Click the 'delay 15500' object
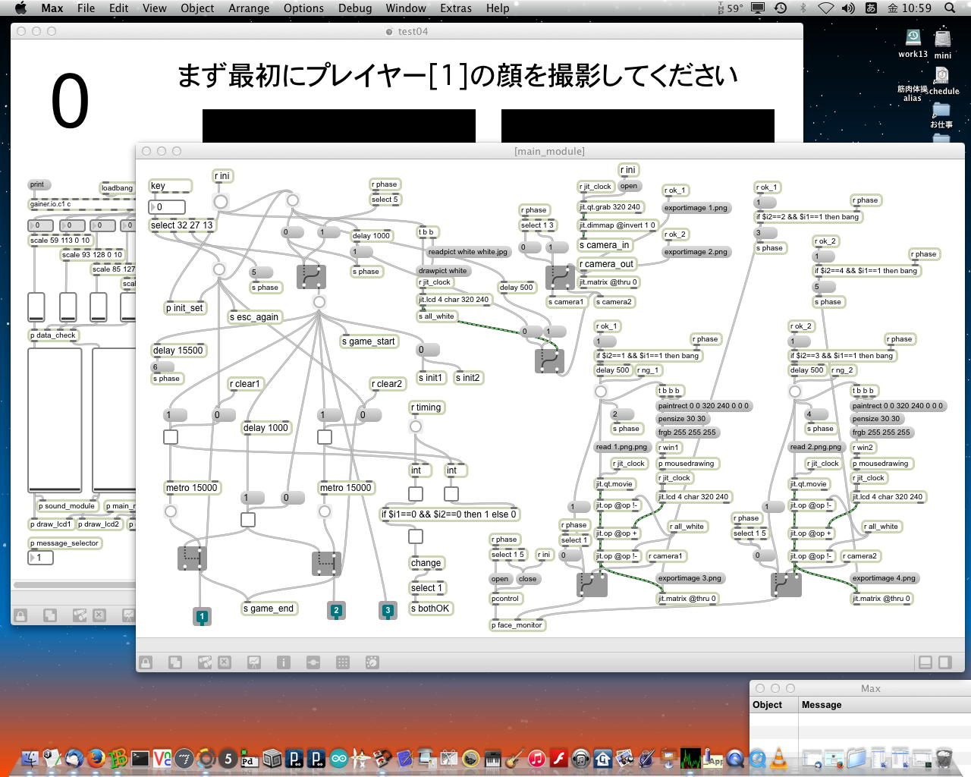 pyautogui.click(x=178, y=351)
